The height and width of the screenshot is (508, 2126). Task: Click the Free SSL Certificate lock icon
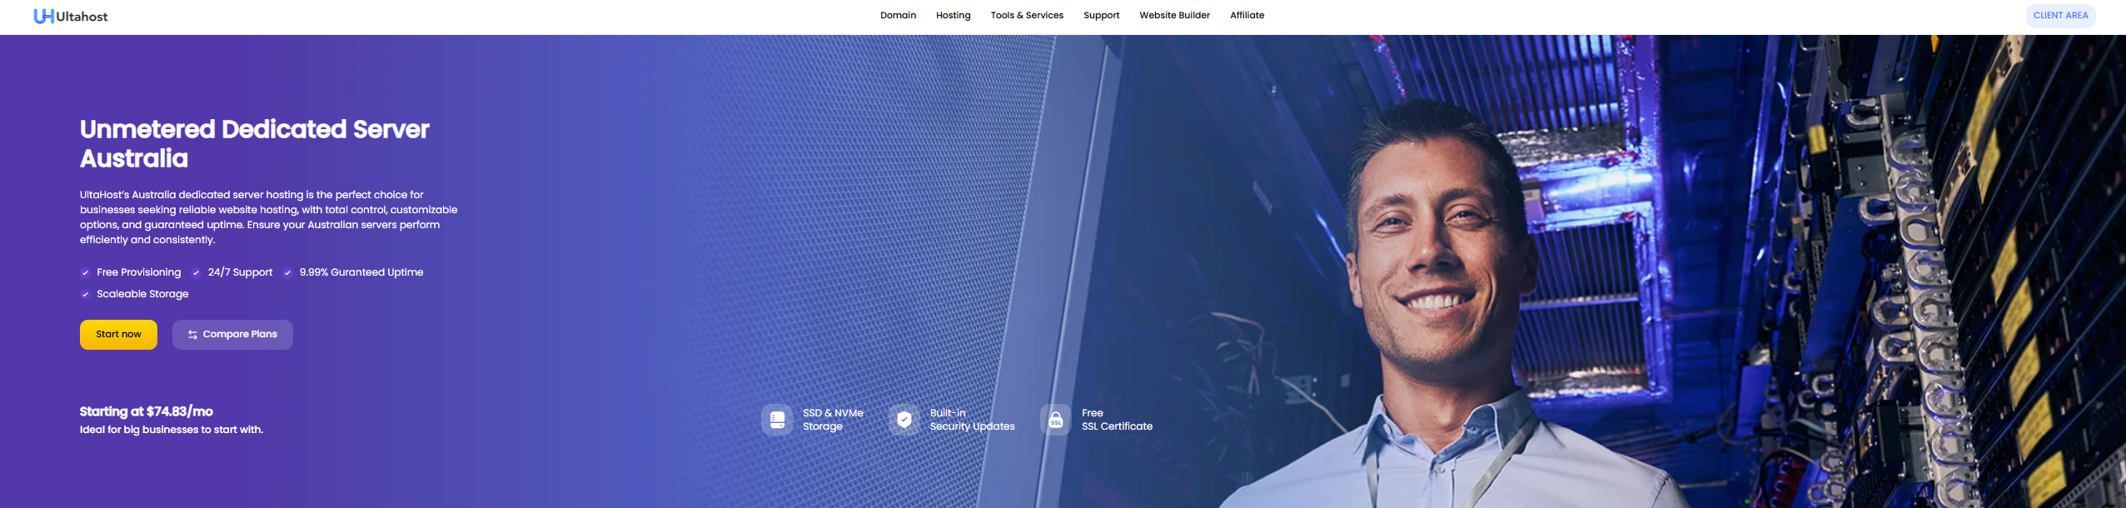(1056, 420)
